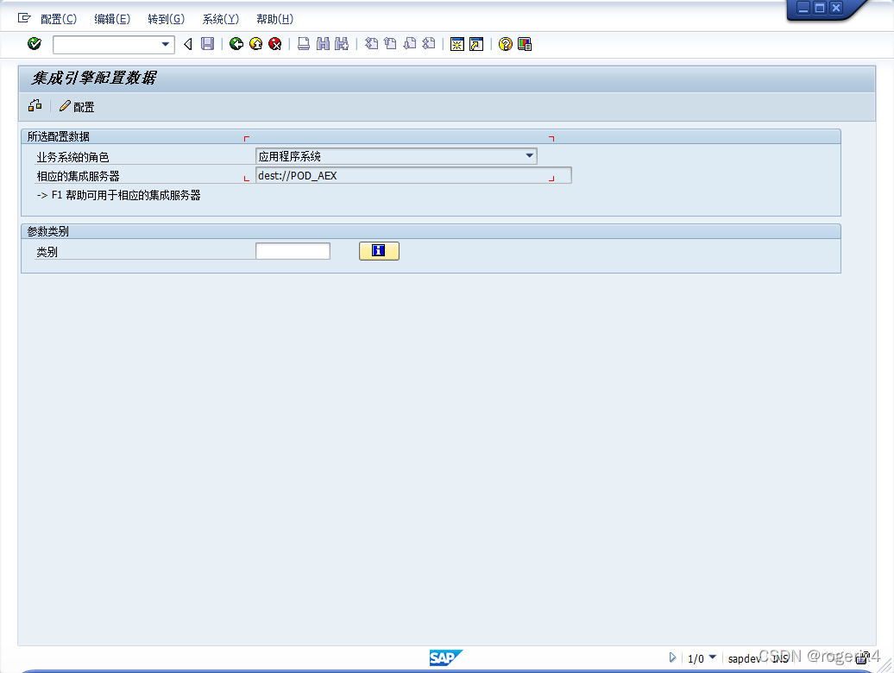The width and height of the screenshot is (894, 673).
Task: Click the Last Page icon
Action: [429, 44]
